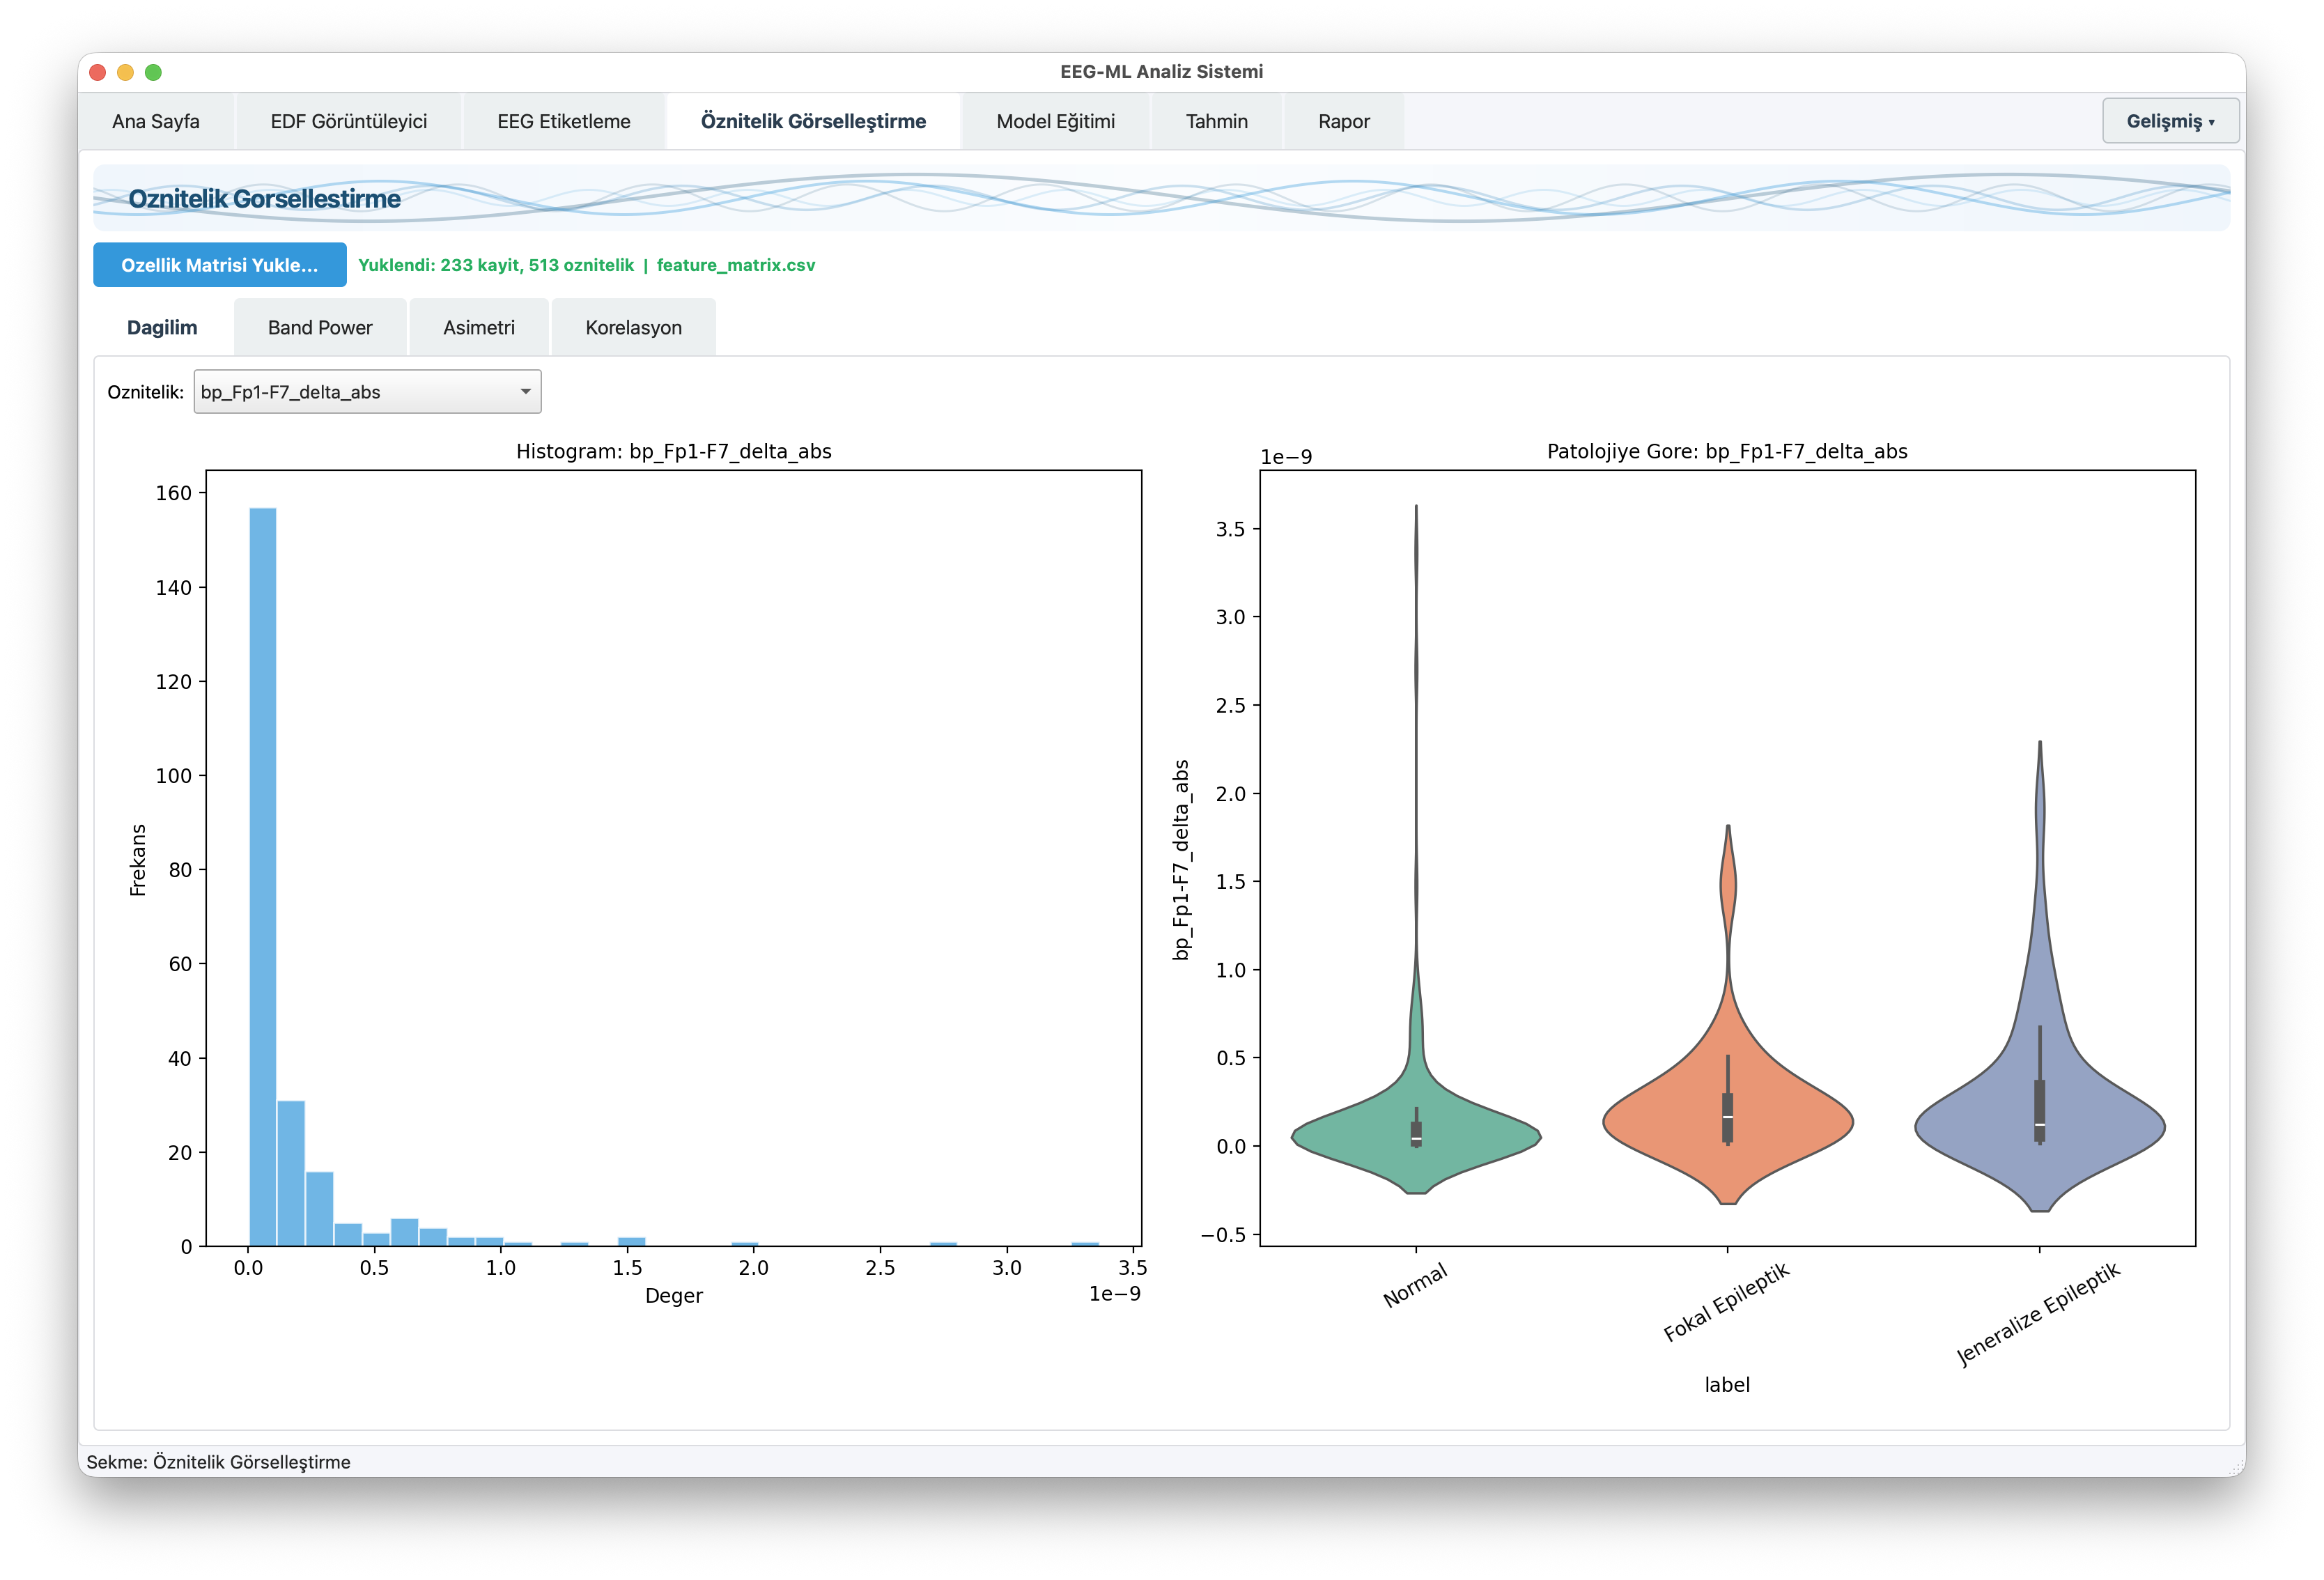Click the yellow minimize window button
Viewport: 2324px width, 1580px height.
(125, 72)
